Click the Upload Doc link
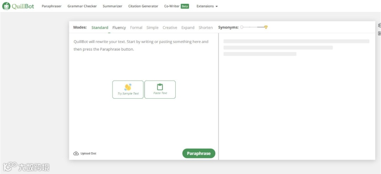 click(x=85, y=153)
